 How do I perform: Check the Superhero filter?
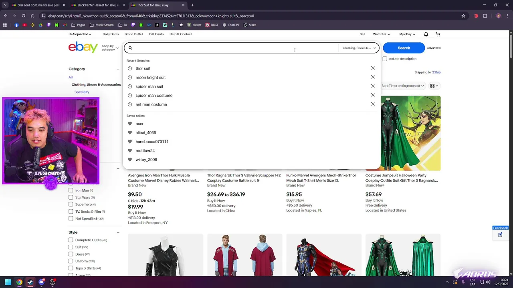click(x=71, y=204)
